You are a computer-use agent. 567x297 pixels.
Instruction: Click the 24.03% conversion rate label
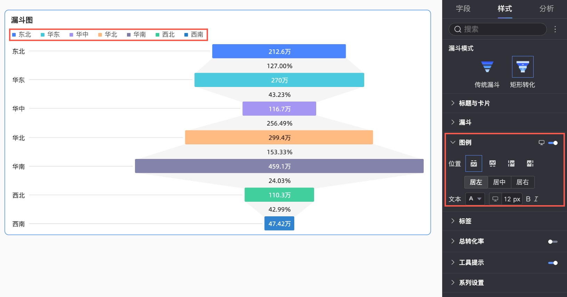pos(280,181)
